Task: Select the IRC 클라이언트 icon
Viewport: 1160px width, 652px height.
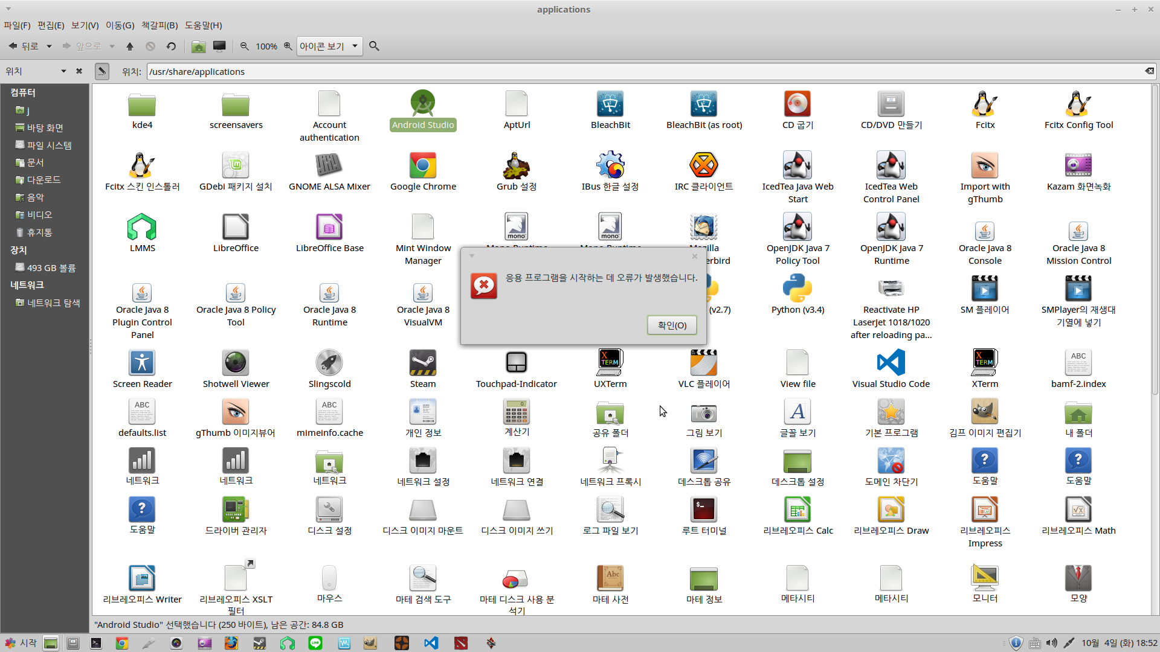Action: coord(704,165)
